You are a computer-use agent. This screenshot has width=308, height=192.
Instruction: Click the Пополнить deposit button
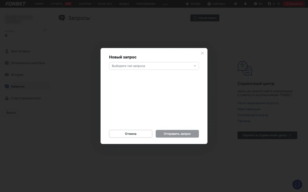(x=294, y=4)
